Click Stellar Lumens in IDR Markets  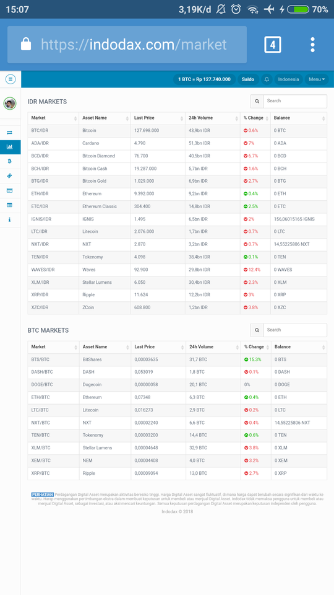point(97,283)
